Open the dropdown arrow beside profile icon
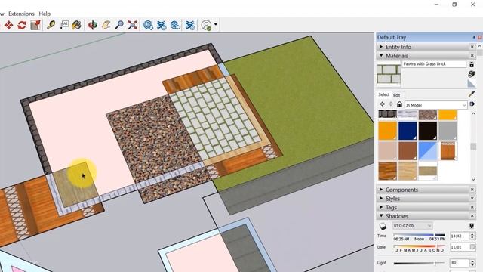The width and height of the screenshot is (483, 272). pos(216,24)
